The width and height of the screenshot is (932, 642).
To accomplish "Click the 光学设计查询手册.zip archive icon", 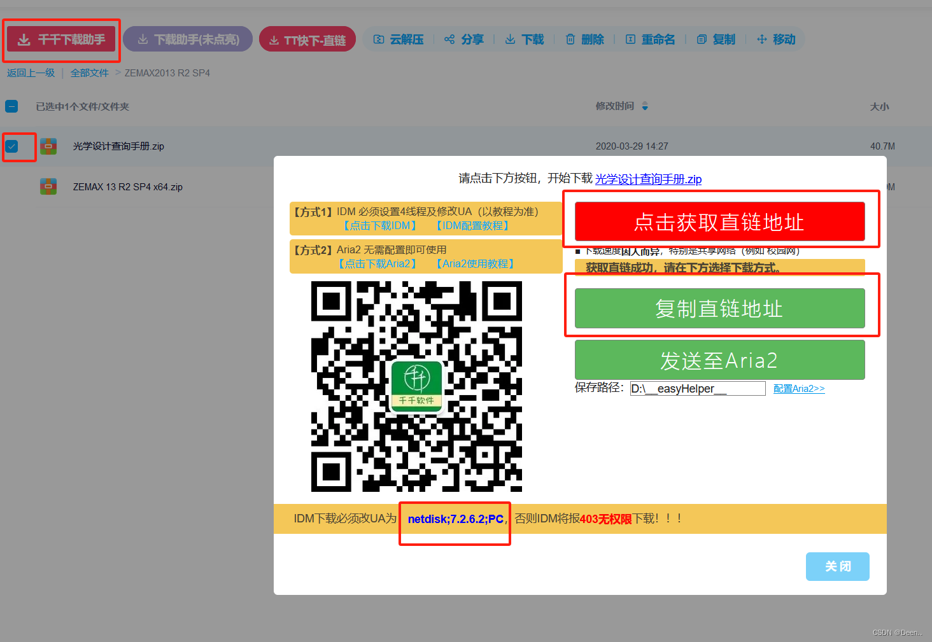I will tap(48, 146).
